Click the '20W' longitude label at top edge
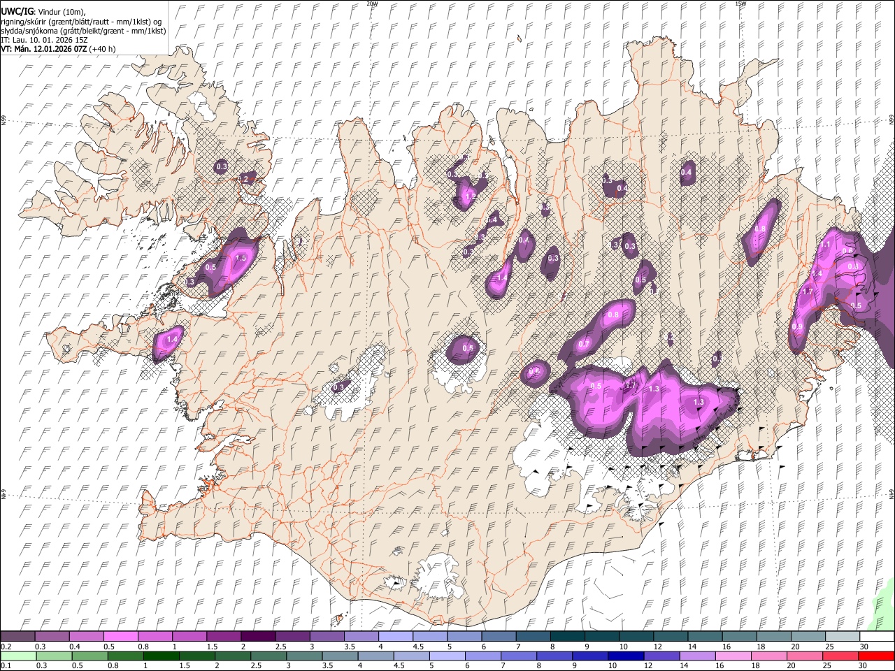The width and height of the screenshot is (895, 671). point(373,3)
